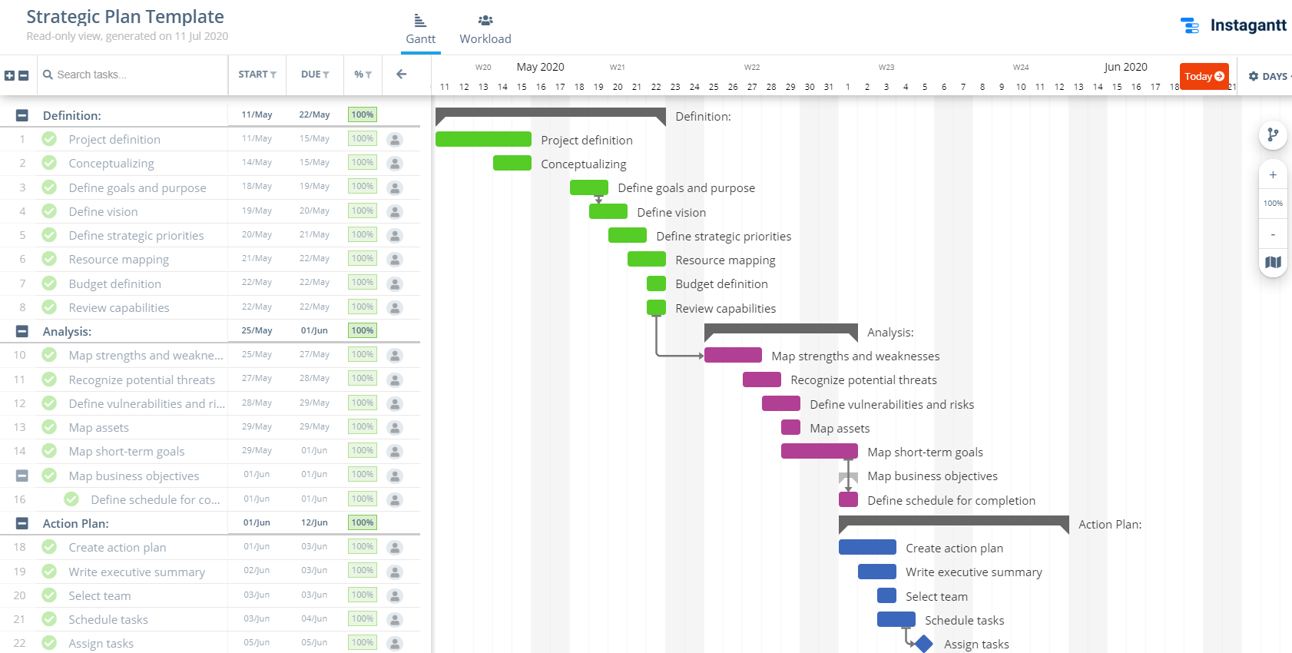Toggle completion check for Define strategic priorities
This screenshot has width=1292, height=653.
(x=49, y=235)
